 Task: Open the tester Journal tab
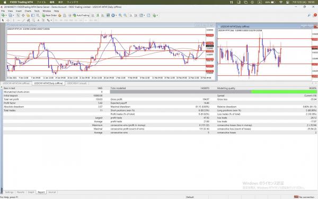tap(52, 192)
